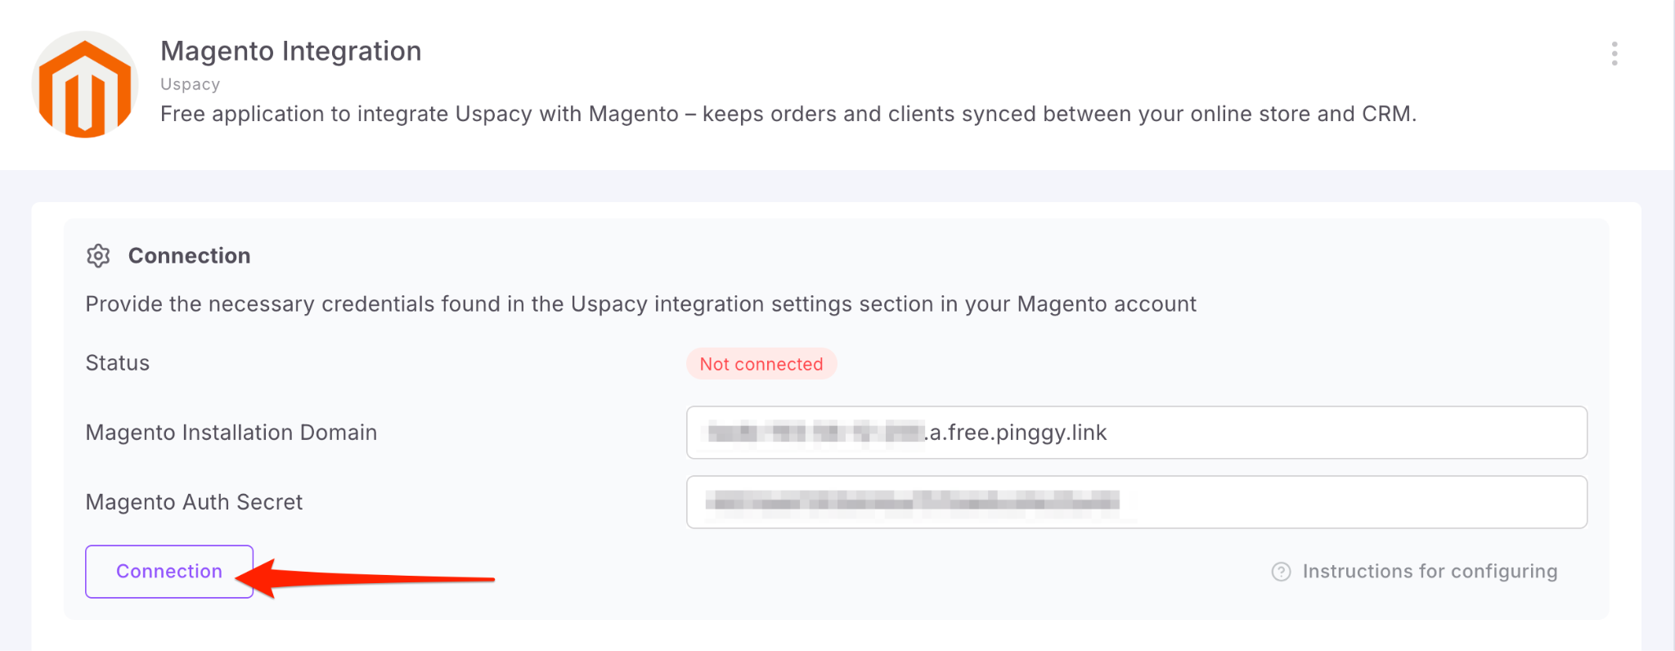Click the Magento Integration title
The height and width of the screenshot is (651, 1675).
tap(290, 51)
